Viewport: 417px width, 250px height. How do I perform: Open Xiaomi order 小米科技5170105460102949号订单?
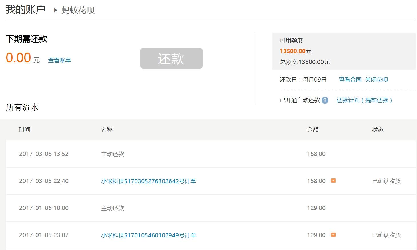point(148,235)
